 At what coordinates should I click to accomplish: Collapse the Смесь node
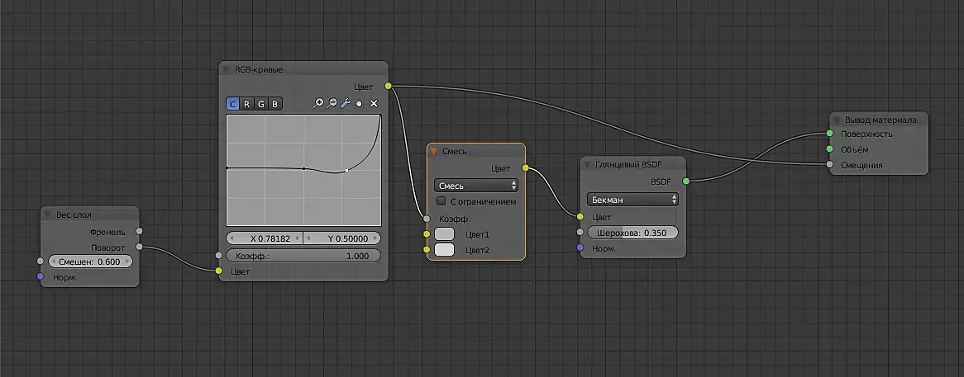pos(433,151)
